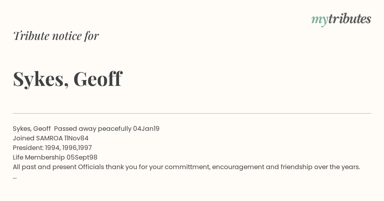This screenshot has width=384, height=201.
Task: Click the green "my" part of logo
Action: (x=319, y=21)
